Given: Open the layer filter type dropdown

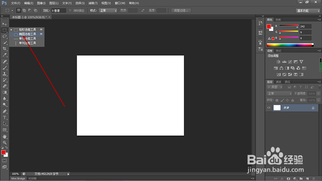Looking at the screenshot, I should (275, 87).
